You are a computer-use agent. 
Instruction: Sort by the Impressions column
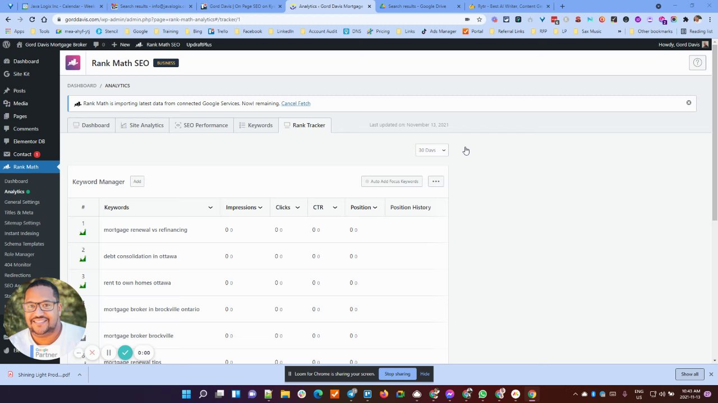click(x=244, y=207)
